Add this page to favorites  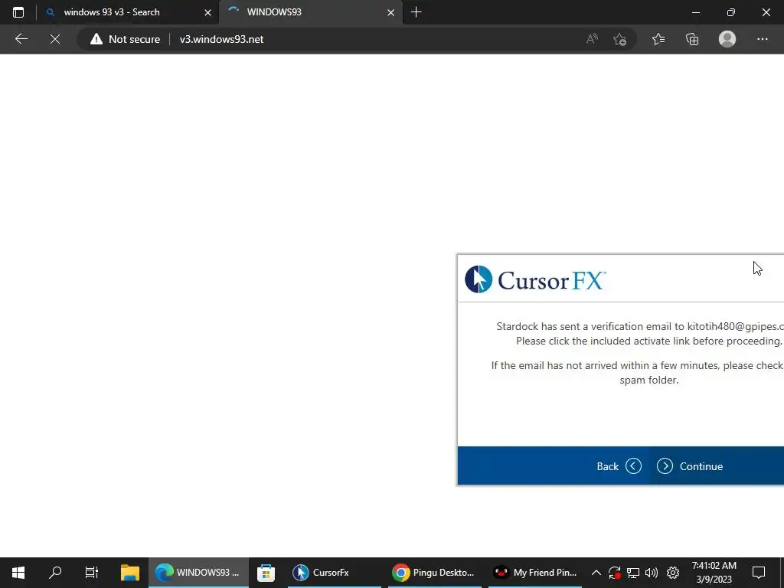point(620,39)
